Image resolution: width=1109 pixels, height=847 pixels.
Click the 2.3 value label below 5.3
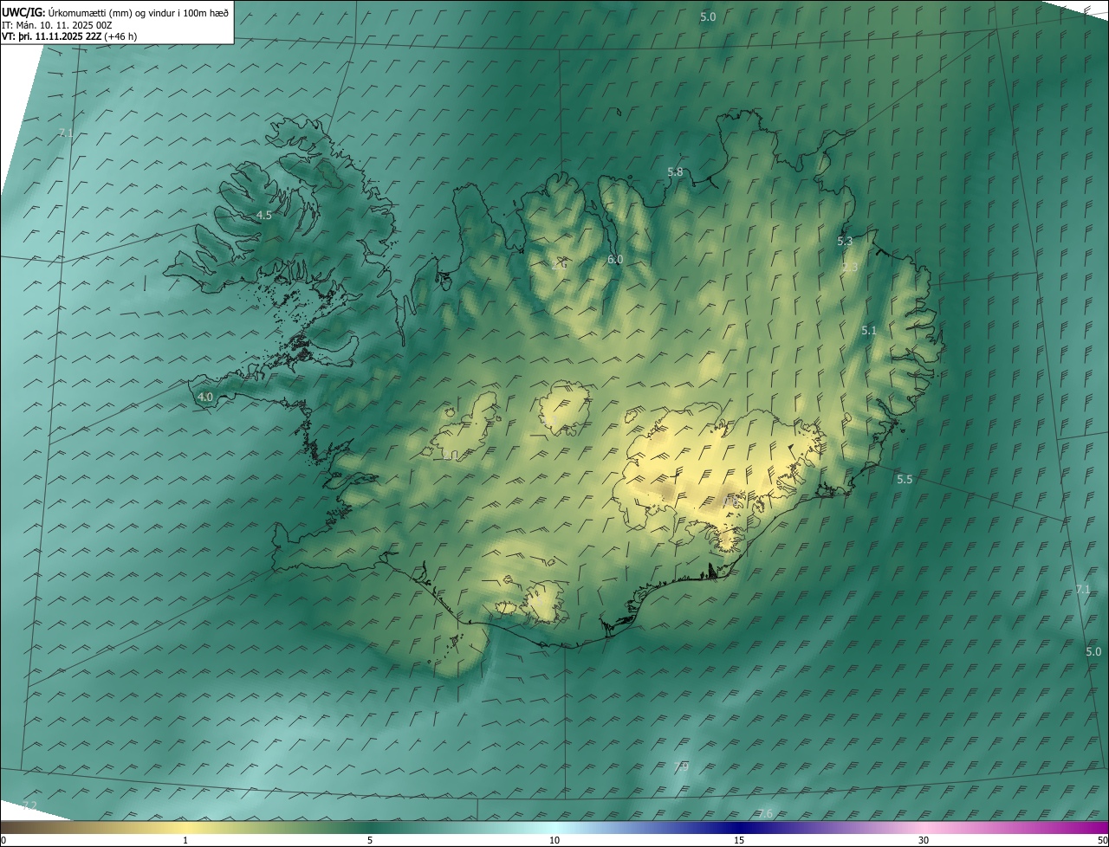point(850,267)
